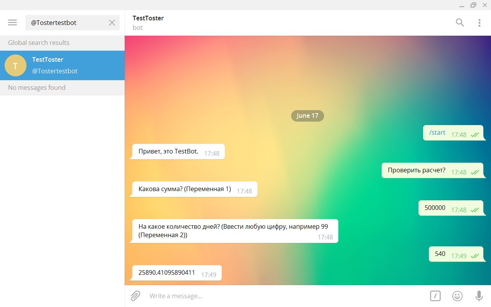Select the TestToster chat result
Viewport: 491px width, 307px height.
62,65
